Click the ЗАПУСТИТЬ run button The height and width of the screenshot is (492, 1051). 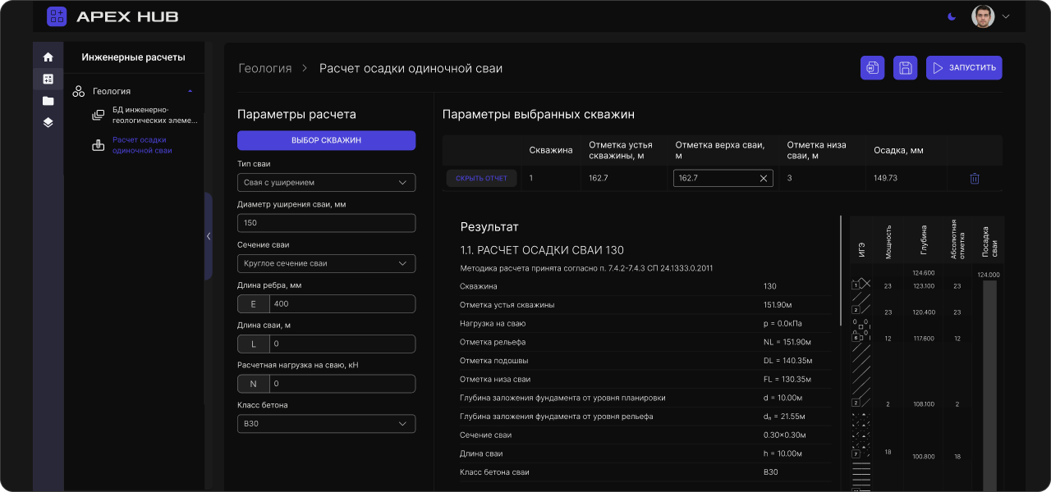(x=964, y=68)
